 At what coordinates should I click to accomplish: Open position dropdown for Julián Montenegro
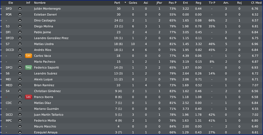[x=20, y=9]
